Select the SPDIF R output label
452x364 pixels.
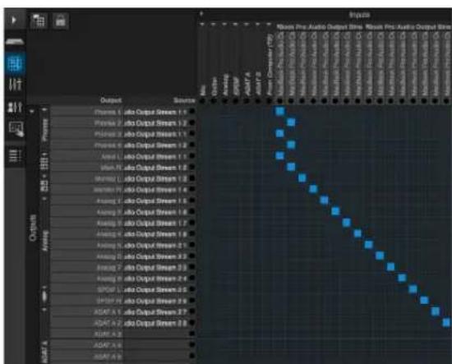coord(109,301)
